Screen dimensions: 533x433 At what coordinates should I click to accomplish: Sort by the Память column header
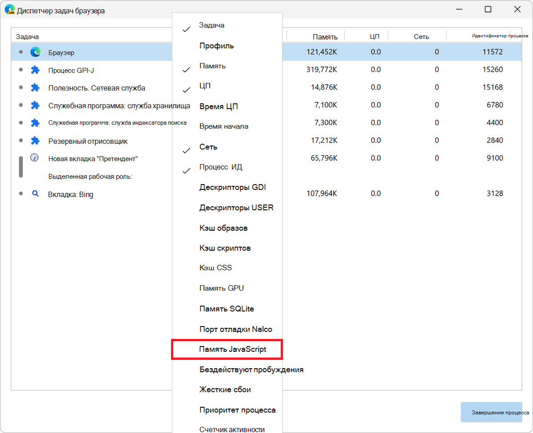pyautogui.click(x=325, y=37)
